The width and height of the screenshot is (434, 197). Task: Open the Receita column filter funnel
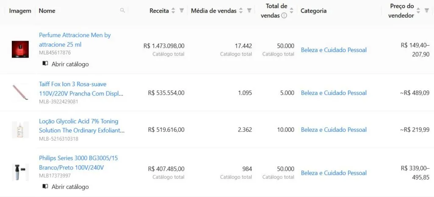point(181,11)
